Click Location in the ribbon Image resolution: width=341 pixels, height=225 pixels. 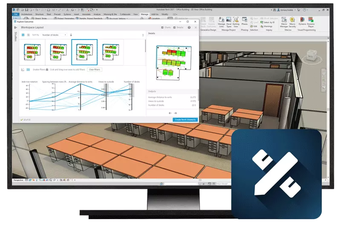click(x=154, y=19)
